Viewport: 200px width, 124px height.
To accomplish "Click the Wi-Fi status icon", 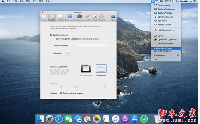I will [x=157, y=1].
